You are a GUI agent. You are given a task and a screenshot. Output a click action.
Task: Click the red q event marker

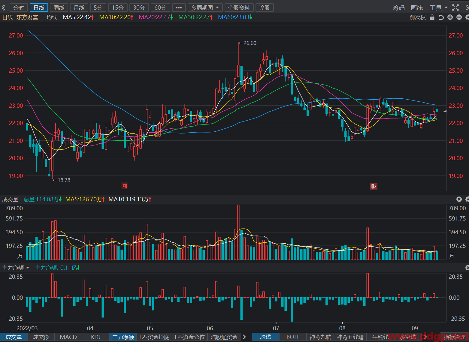[124, 186]
